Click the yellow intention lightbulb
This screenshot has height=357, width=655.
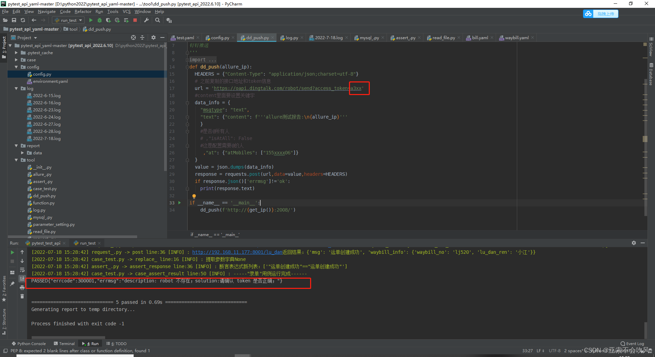click(x=194, y=196)
